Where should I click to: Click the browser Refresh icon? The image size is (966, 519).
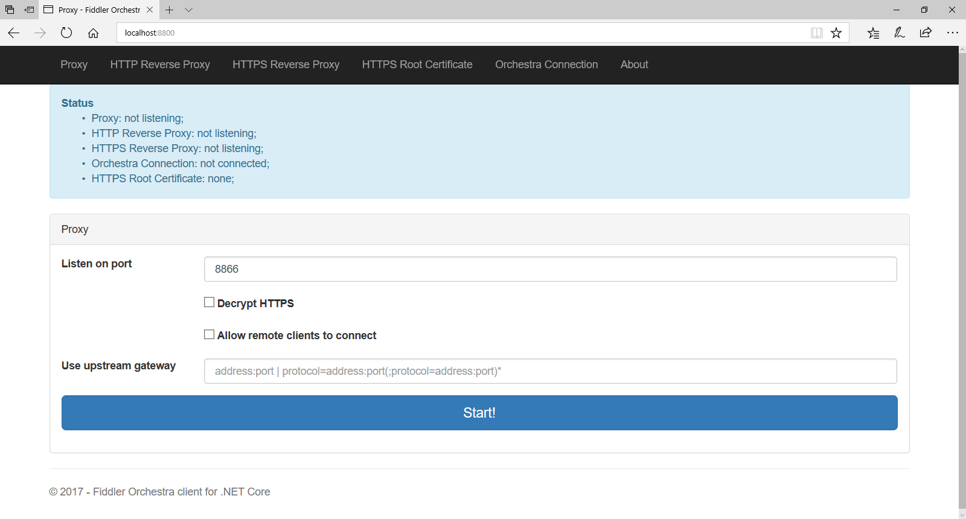click(x=66, y=33)
